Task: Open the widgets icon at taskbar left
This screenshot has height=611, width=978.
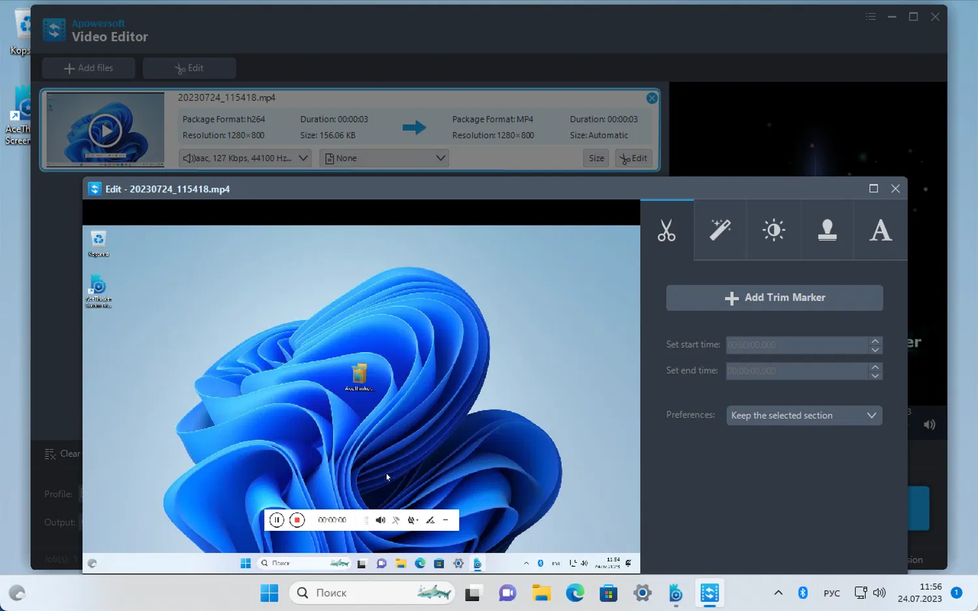Action: (x=17, y=593)
